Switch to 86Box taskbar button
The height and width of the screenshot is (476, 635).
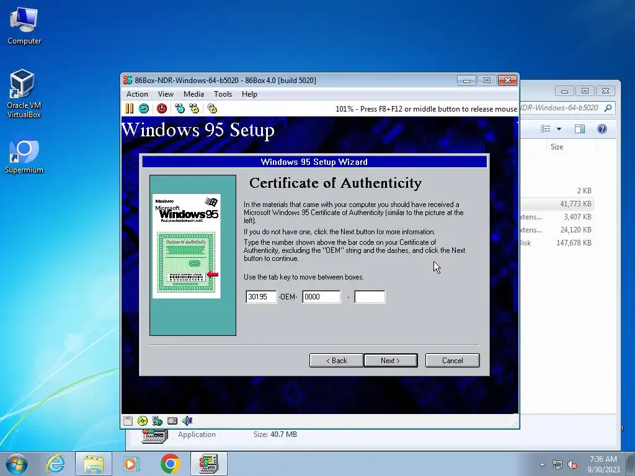click(x=208, y=464)
